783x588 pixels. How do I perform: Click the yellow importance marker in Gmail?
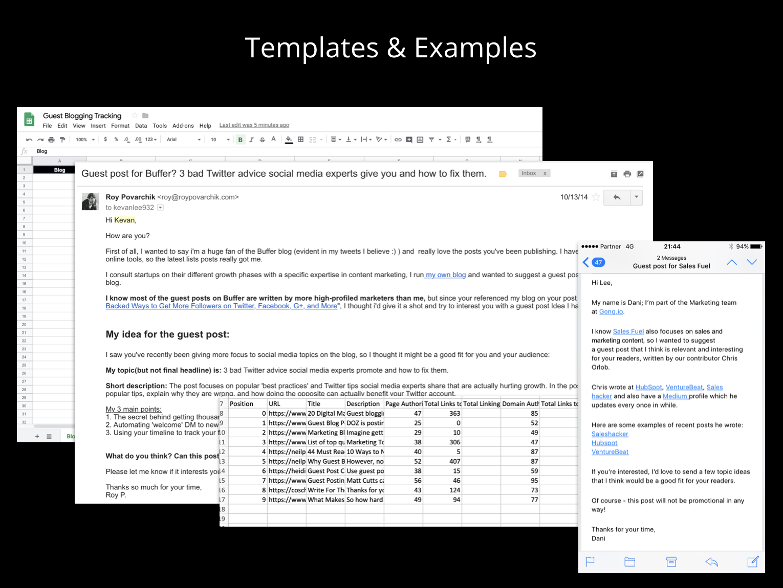[x=503, y=174]
